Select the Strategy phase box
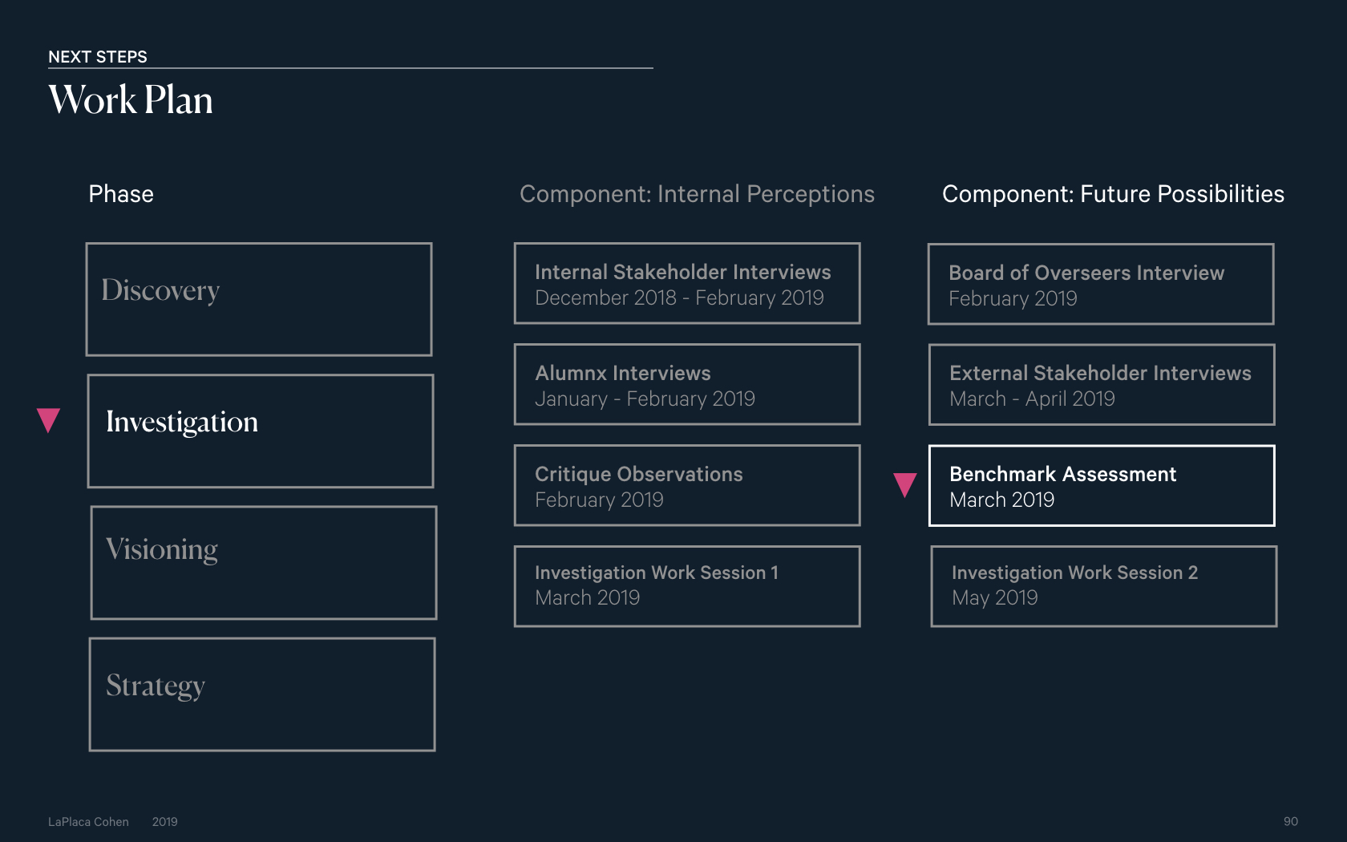1347x842 pixels. 262,694
